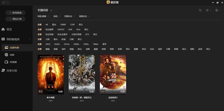The image size is (224, 111).
Task: Click the 流浪地球2 title text
Action: click(113, 98)
